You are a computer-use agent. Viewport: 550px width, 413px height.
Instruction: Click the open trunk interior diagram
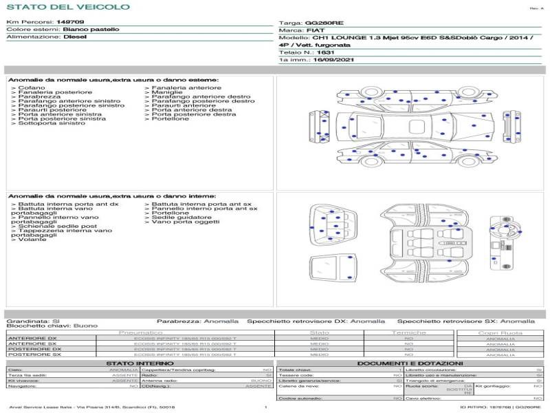333,225
